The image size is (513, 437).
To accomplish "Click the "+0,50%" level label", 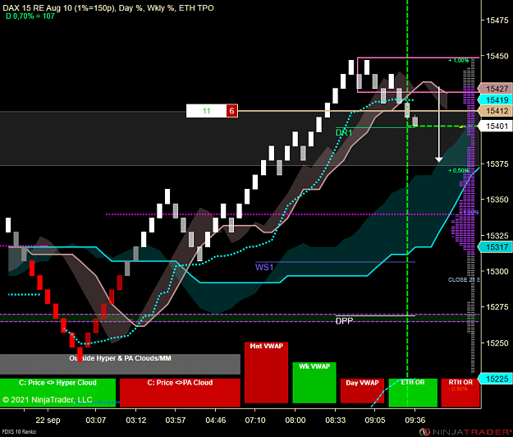I will [458, 171].
